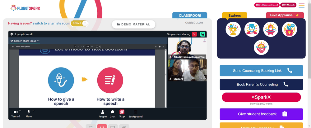Click the Request Feedback button

coord(261,125)
